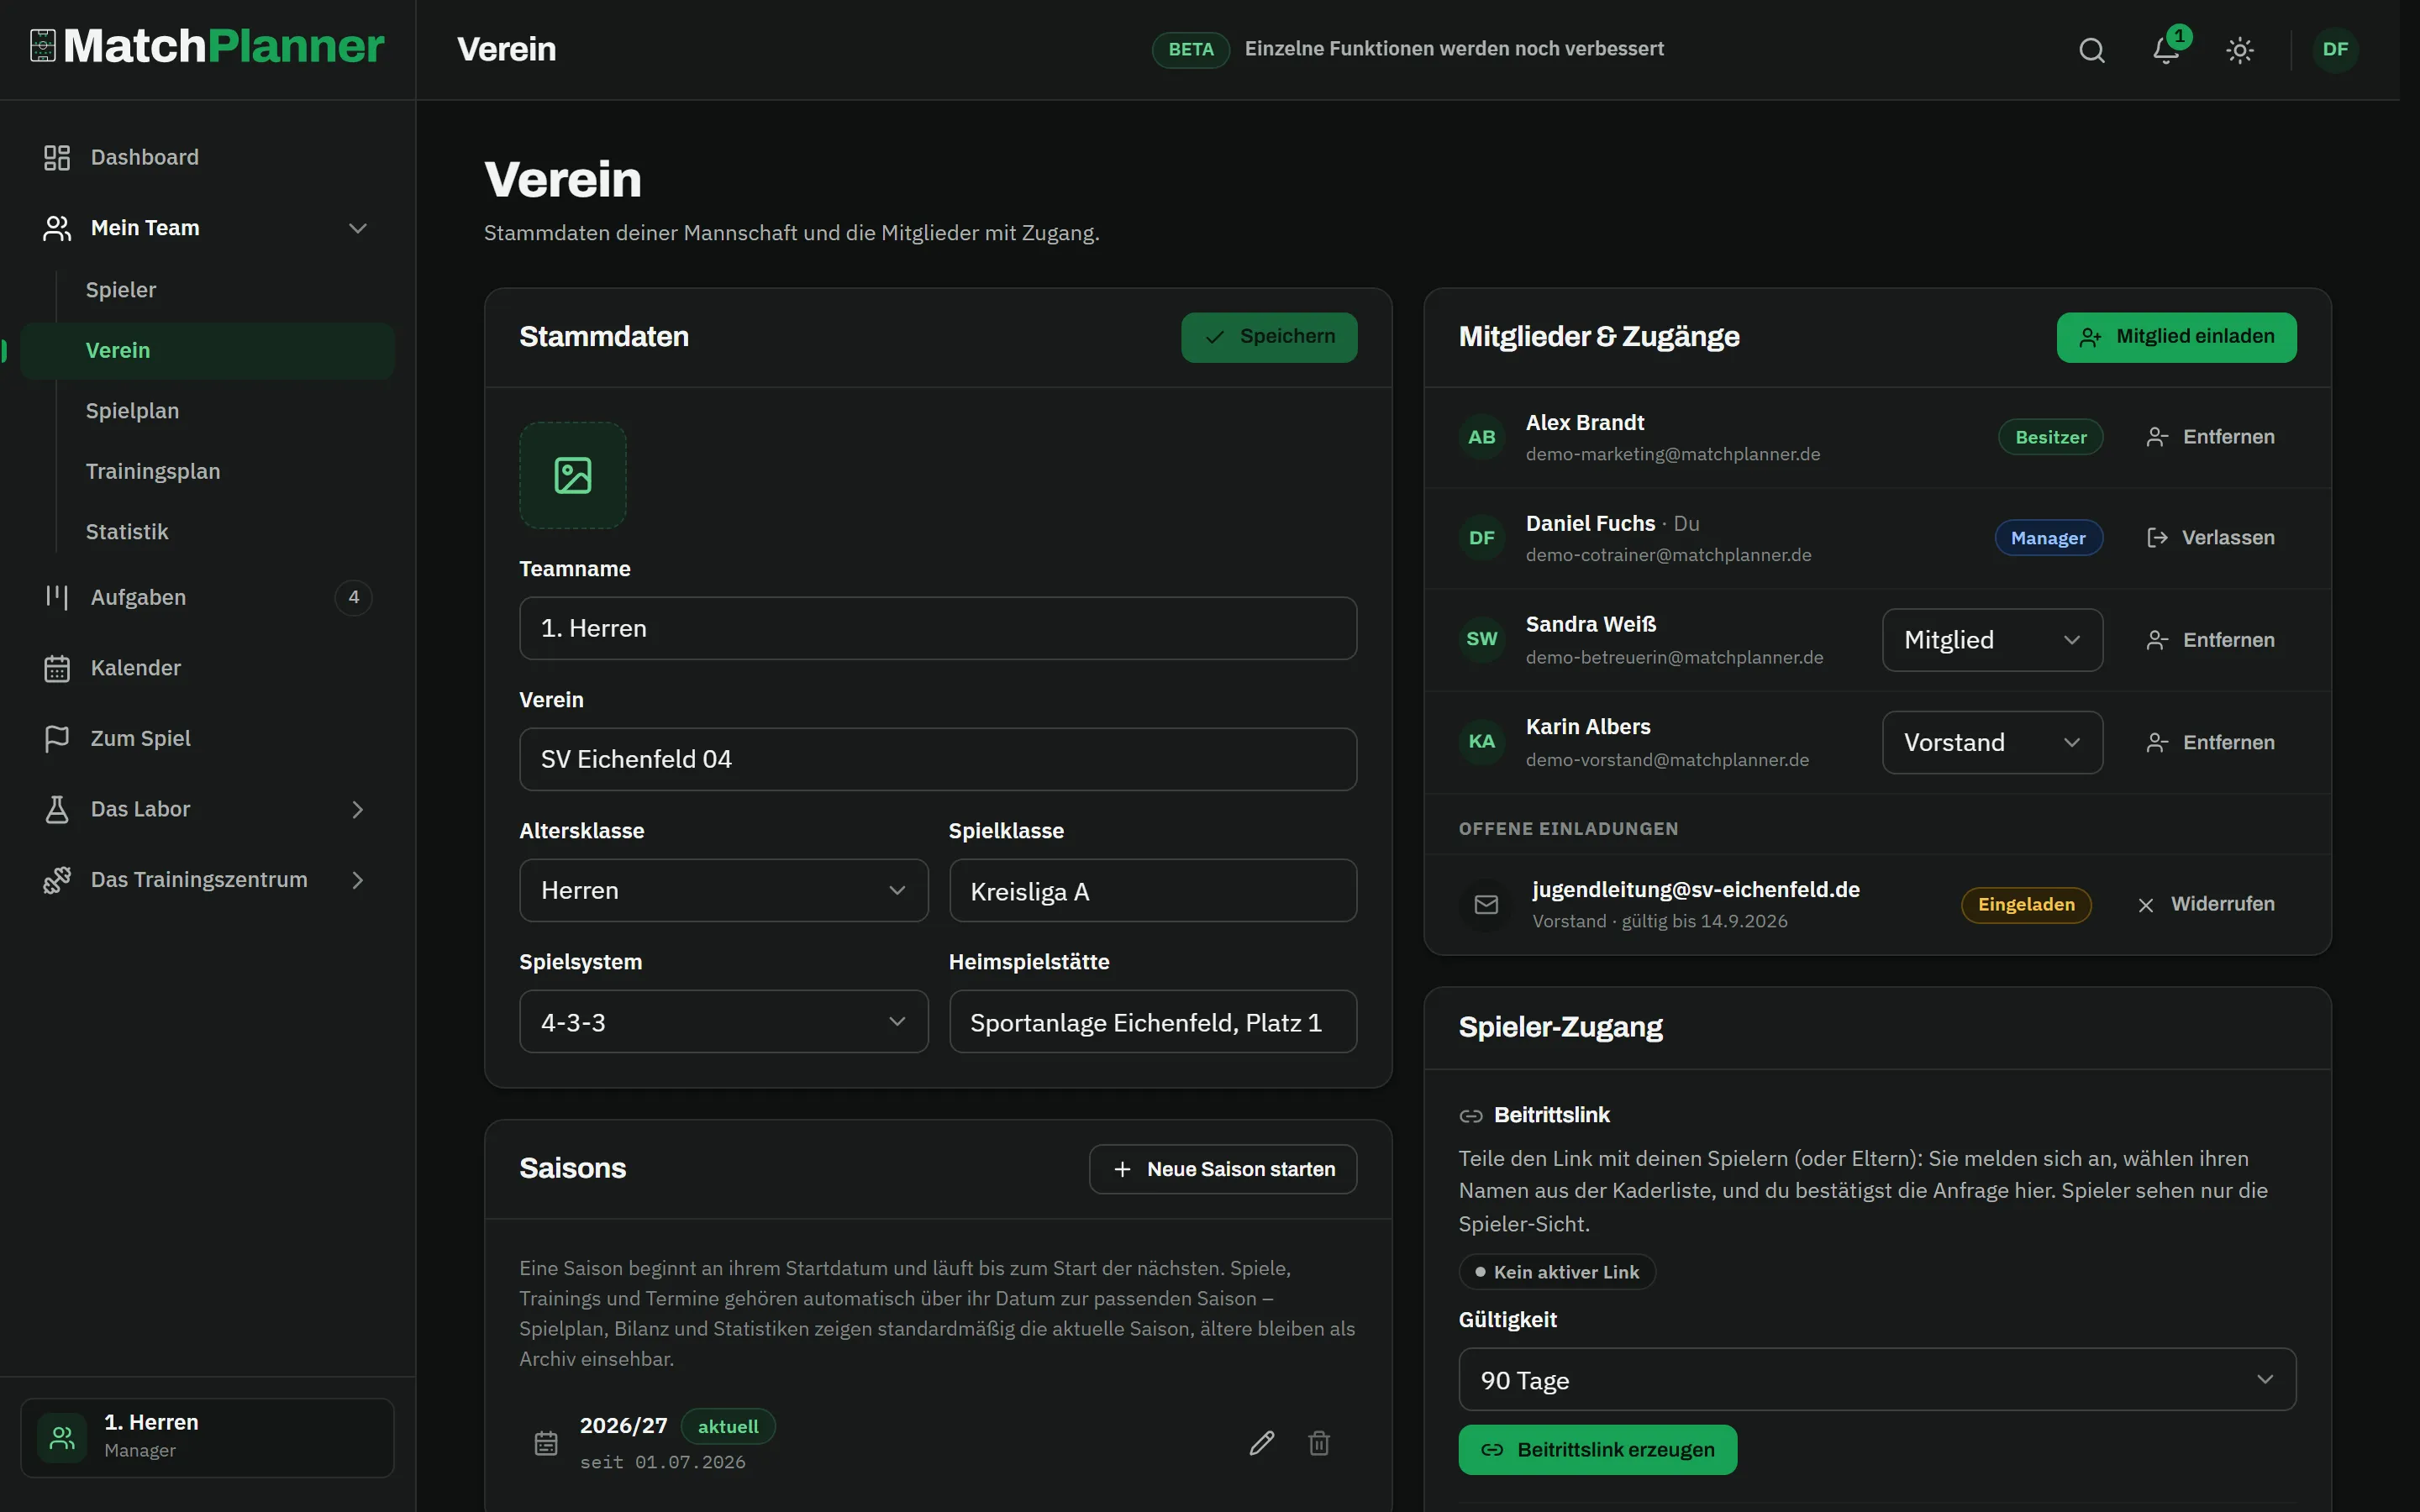
Task: Open Sandra Weiß role dropdown Mitglied
Action: pyautogui.click(x=1992, y=640)
